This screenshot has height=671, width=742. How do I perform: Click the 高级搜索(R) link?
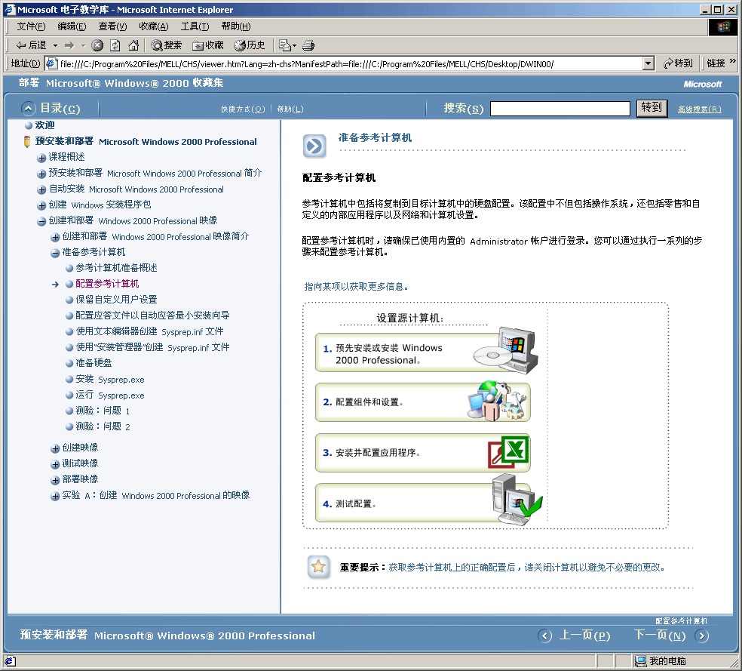[700, 109]
